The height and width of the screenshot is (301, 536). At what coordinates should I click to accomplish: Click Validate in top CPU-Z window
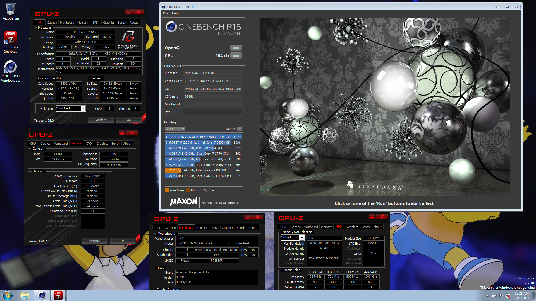(101, 120)
